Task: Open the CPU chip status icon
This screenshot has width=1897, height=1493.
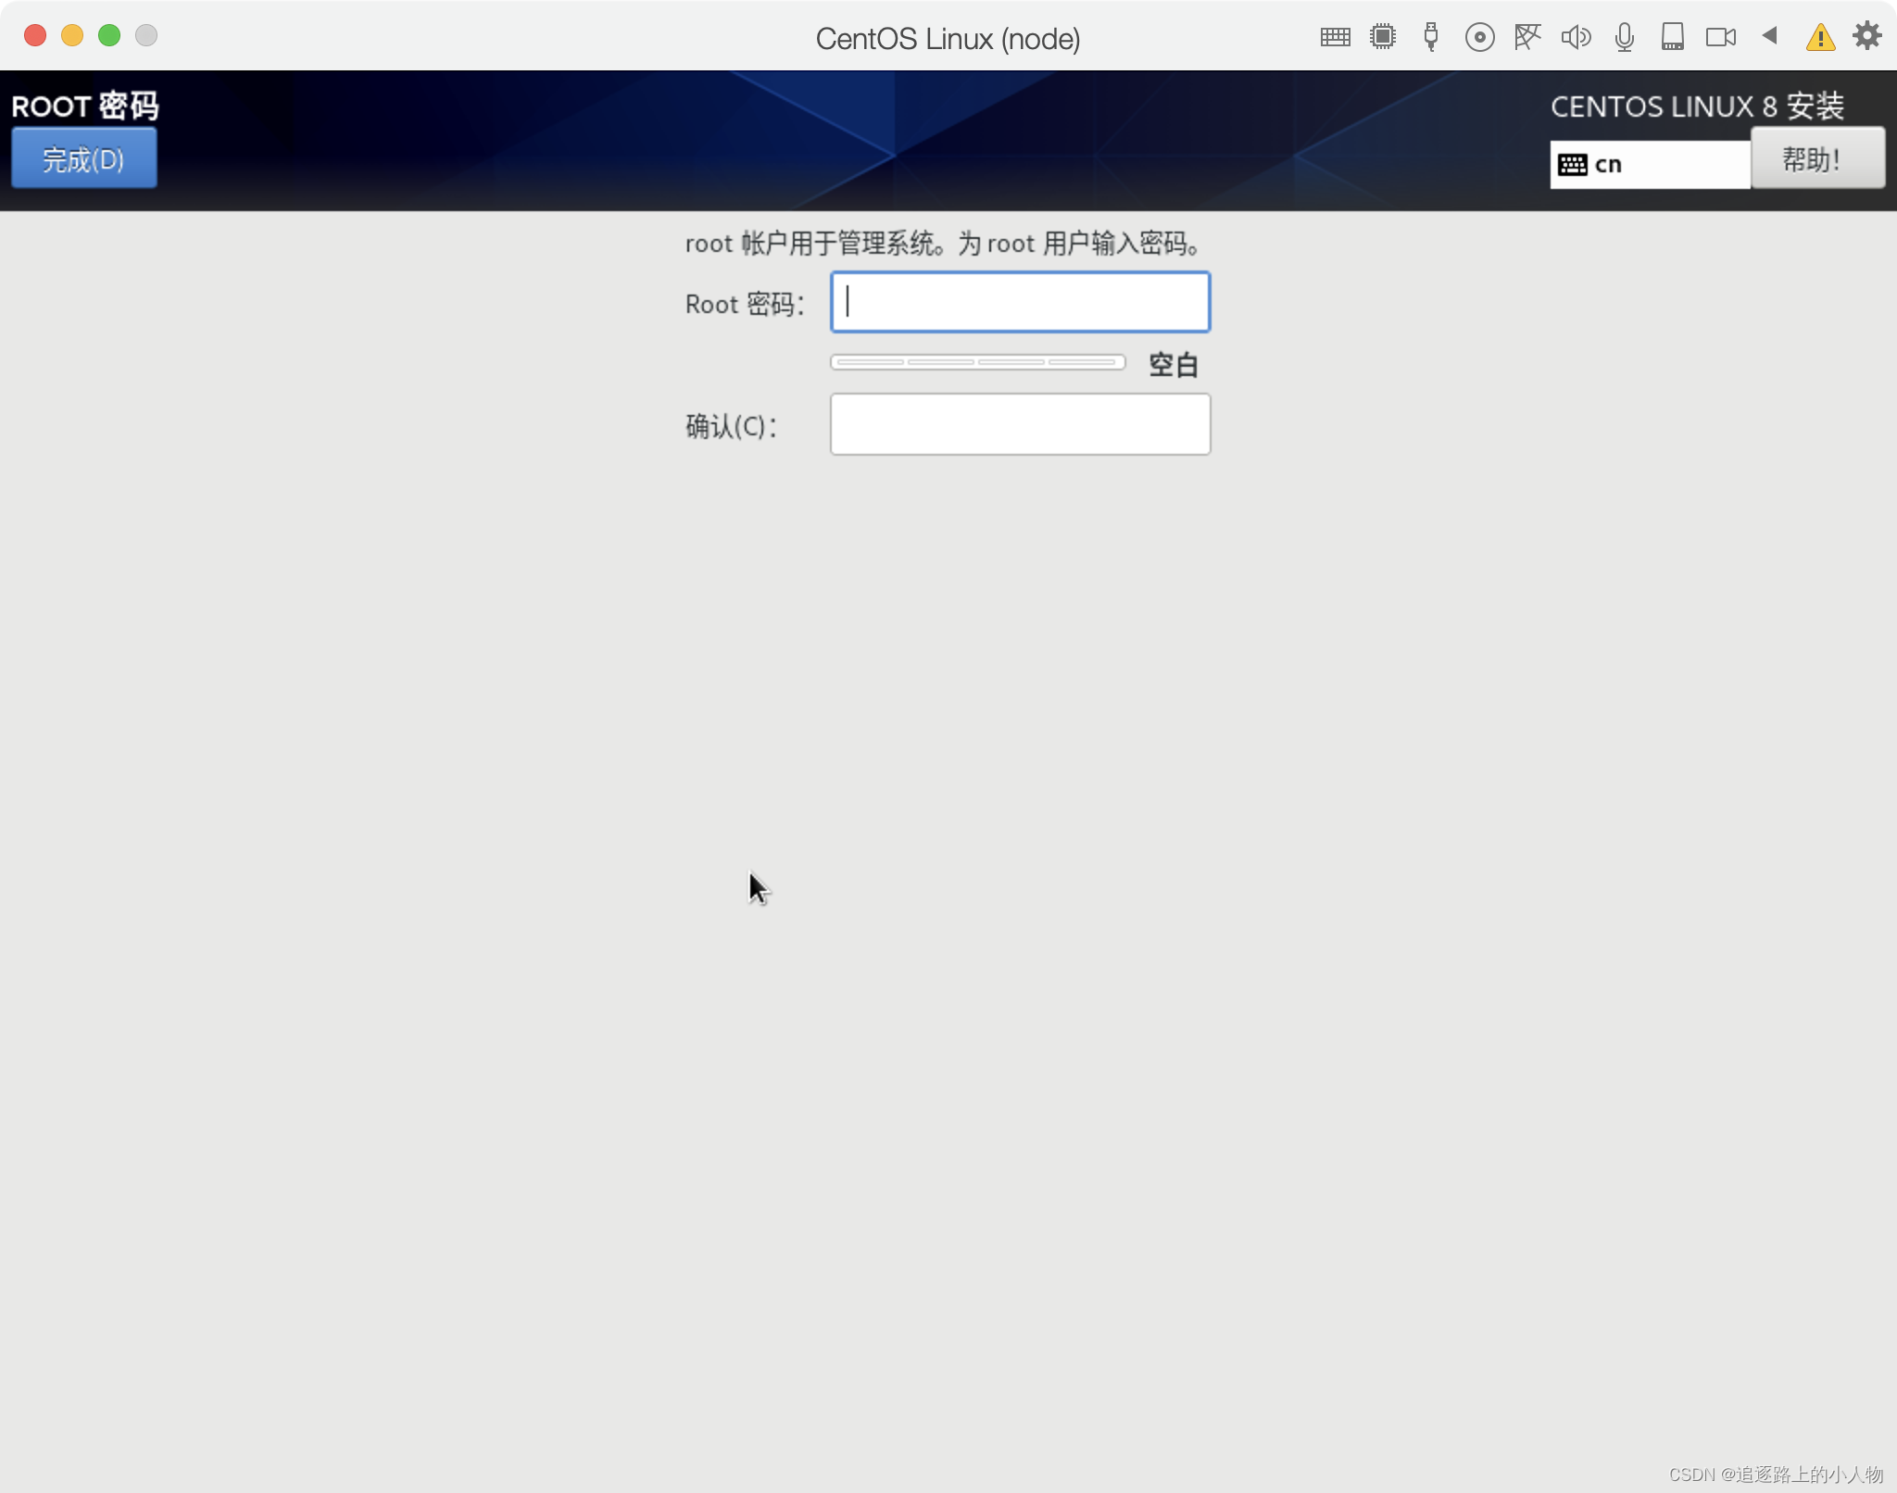Action: 1383,37
